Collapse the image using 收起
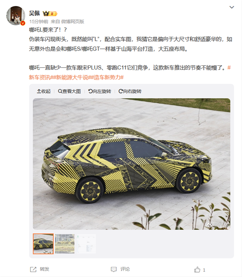 point(44,91)
